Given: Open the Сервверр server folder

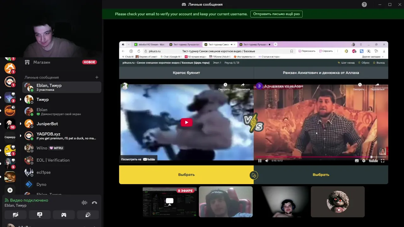Looking at the screenshot, I should [x=10, y=137].
